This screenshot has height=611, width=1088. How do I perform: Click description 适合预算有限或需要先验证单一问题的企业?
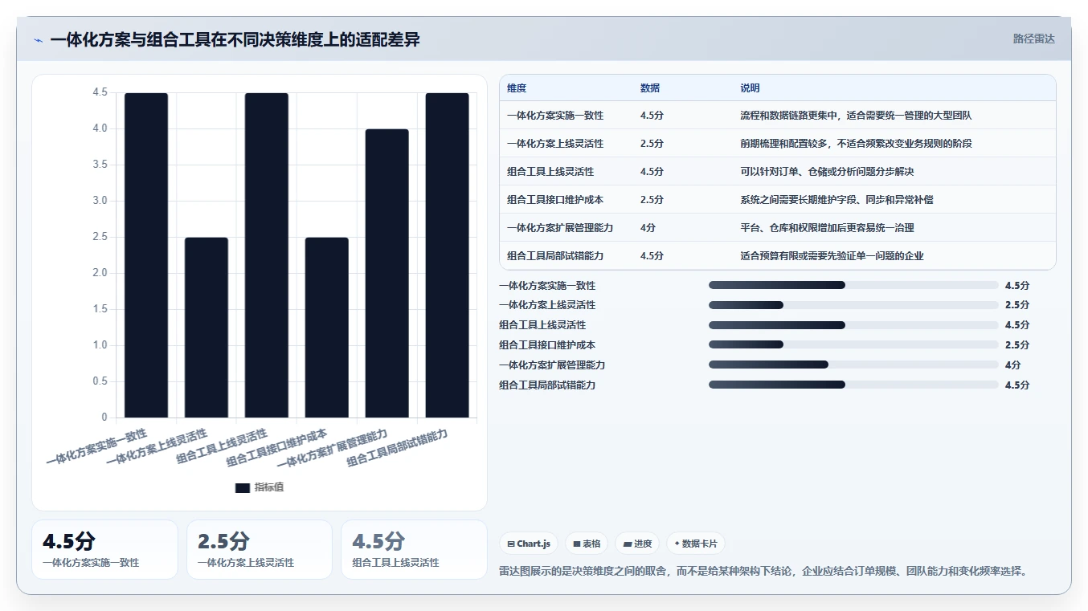[832, 256]
